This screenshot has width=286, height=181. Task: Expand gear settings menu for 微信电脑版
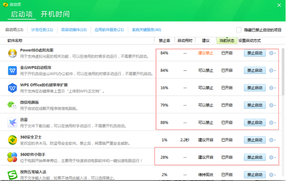273,105
